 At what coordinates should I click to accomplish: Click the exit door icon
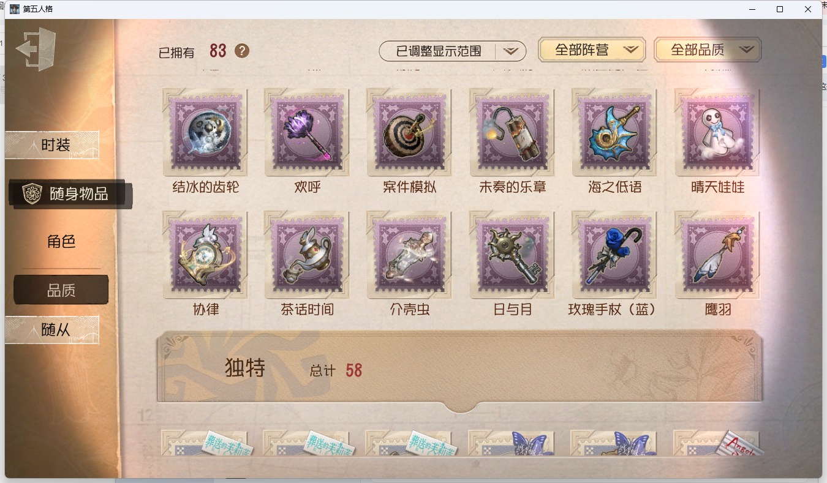coord(36,49)
